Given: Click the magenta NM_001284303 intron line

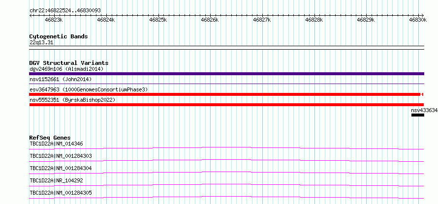Looking at the screenshot, I should pos(226,160).
